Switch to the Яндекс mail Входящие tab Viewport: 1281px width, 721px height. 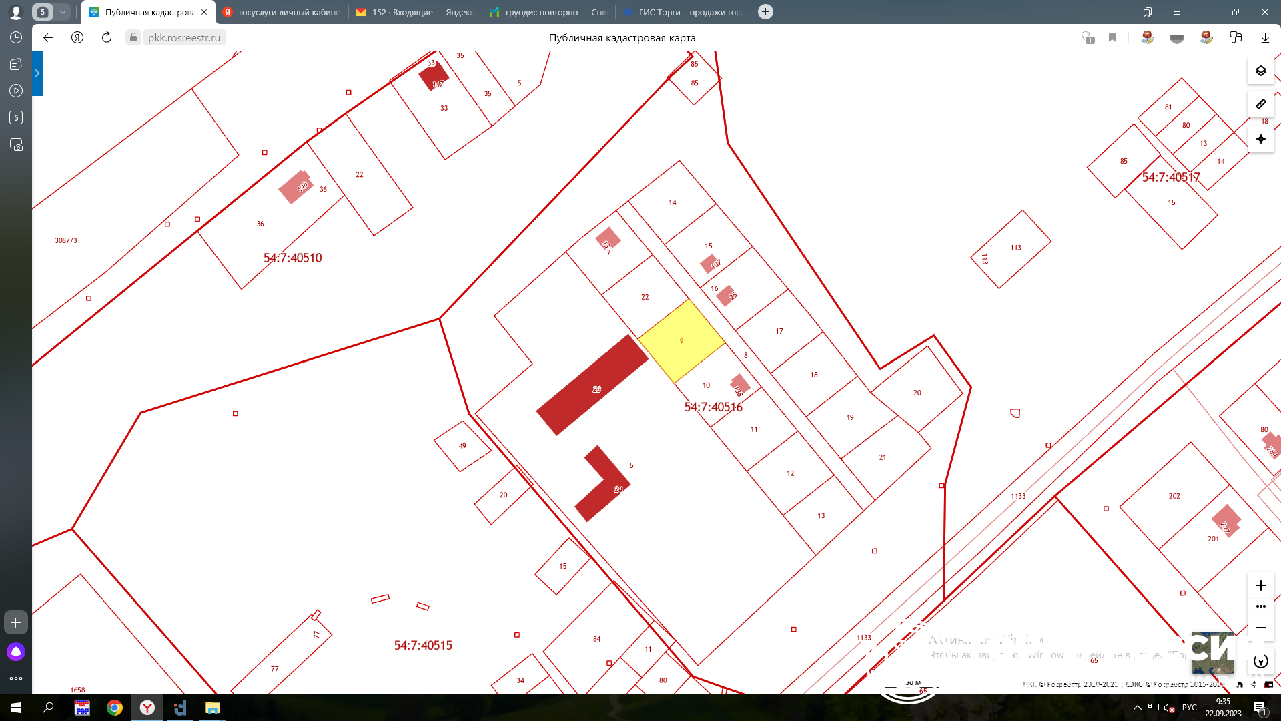pos(415,12)
